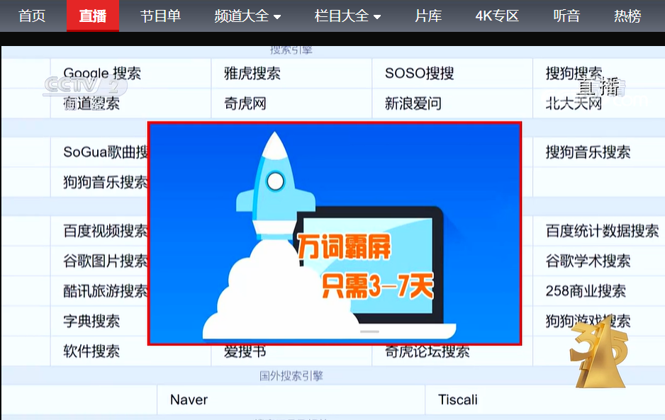This screenshot has height=420, width=665.
Task: Click the SOSO搜搜 table entry
Action: point(420,74)
